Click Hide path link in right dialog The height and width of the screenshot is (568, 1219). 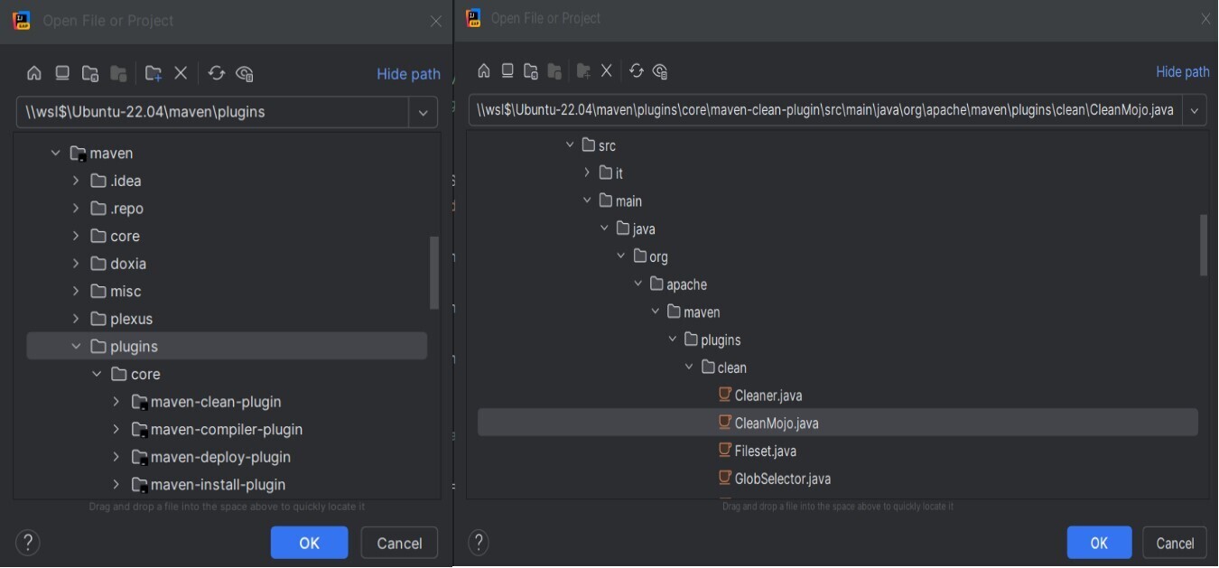coord(1183,71)
